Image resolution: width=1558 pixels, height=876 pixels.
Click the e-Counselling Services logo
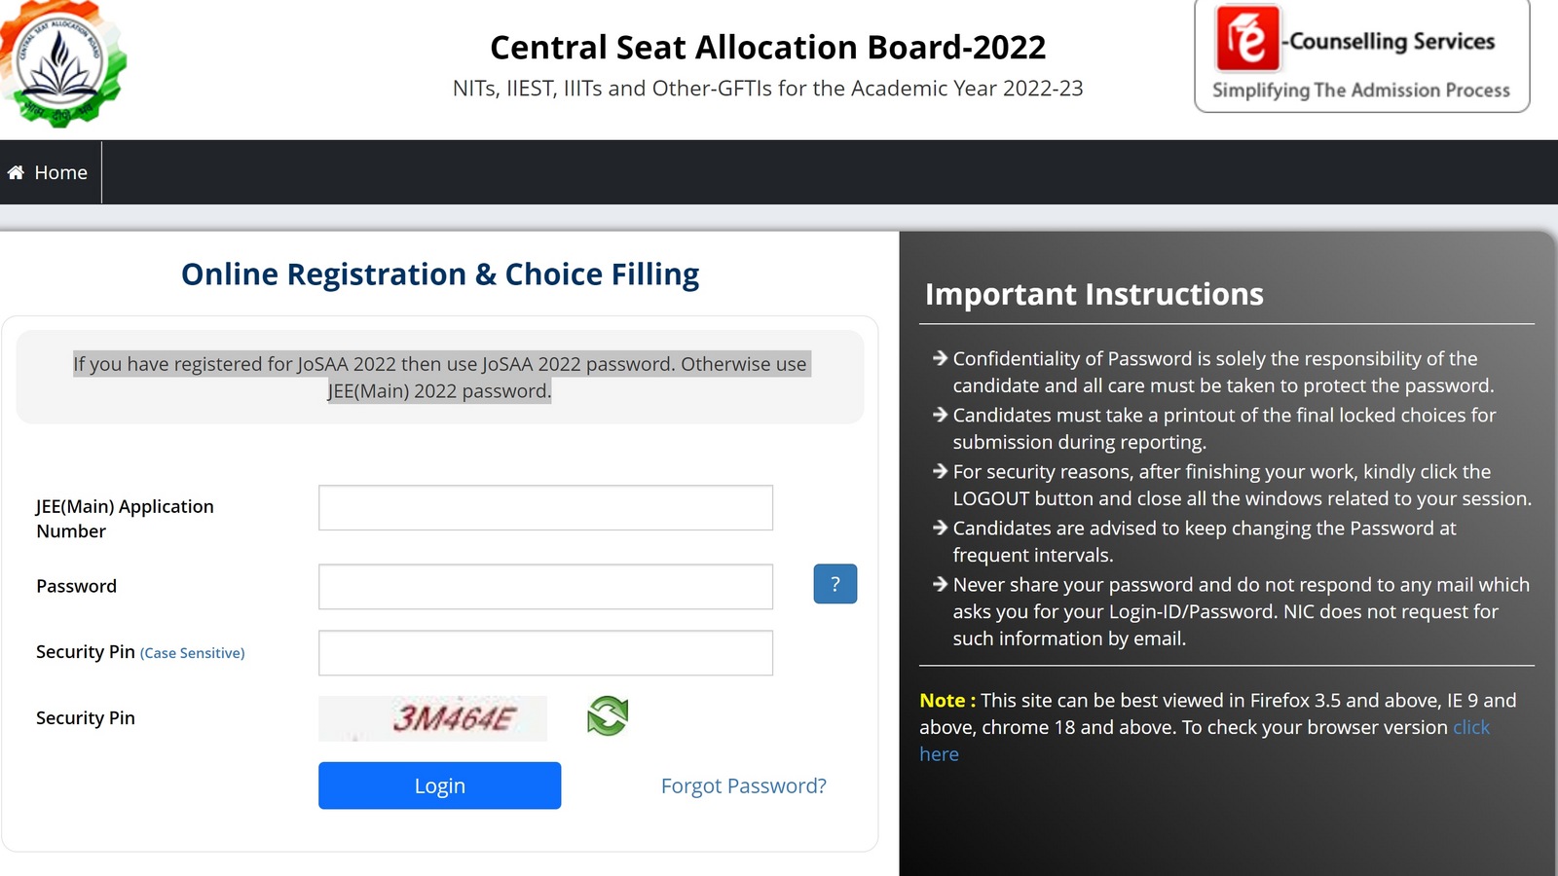point(1362,55)
